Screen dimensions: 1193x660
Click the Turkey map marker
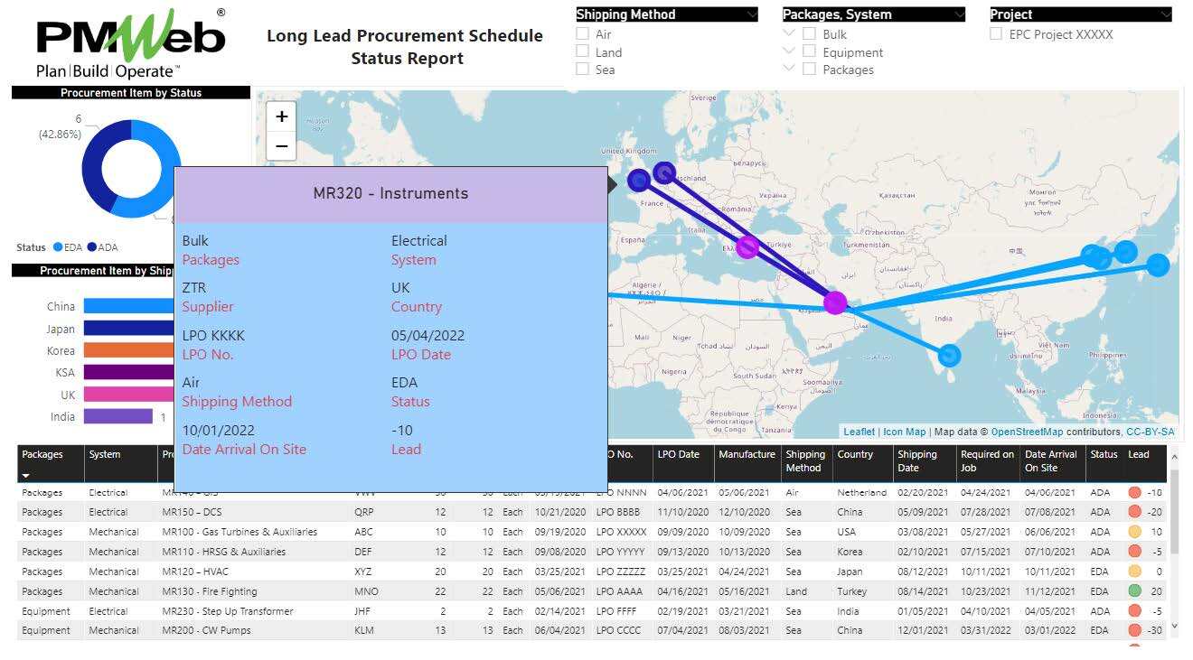pos(747,246)
